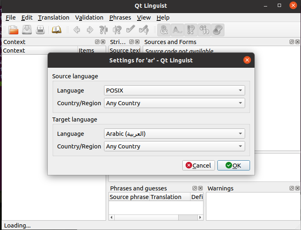Mark item as done checkmark icon
301x230 pixels.
coord(131,30)
